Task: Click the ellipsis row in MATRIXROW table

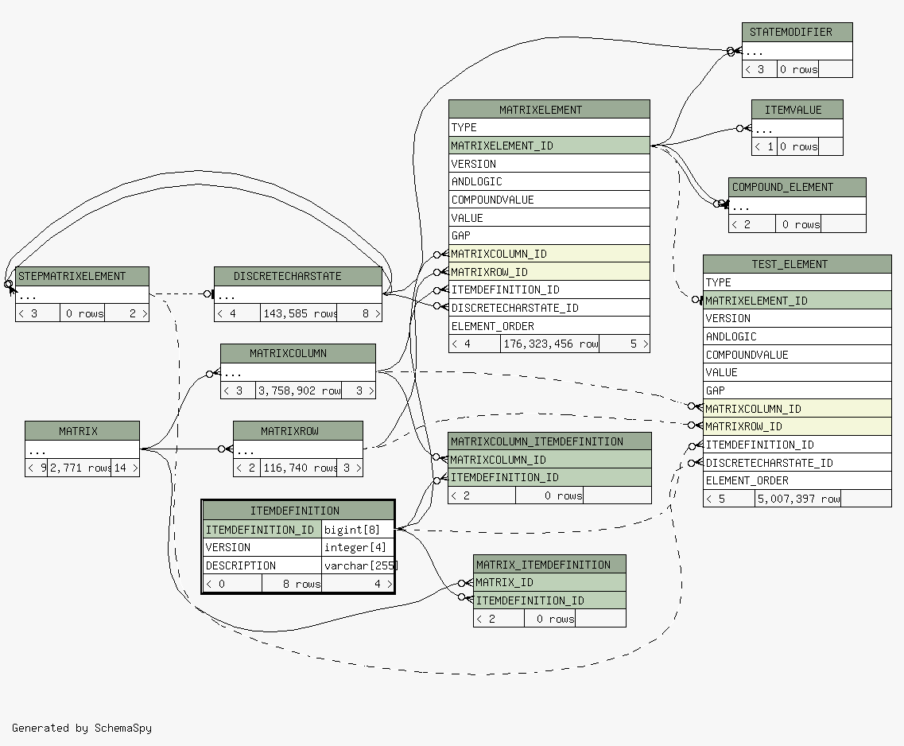Action: coord(298,449)
